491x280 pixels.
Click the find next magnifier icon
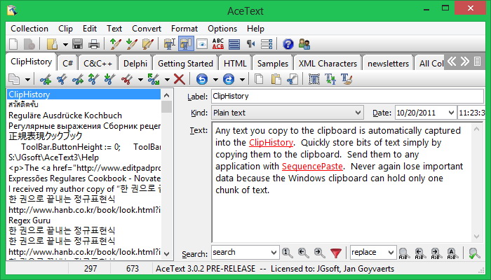(x=319, y=253)
